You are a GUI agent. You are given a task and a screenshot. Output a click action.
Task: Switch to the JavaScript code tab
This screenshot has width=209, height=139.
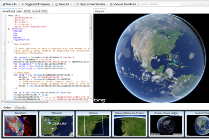coord(12,11)
